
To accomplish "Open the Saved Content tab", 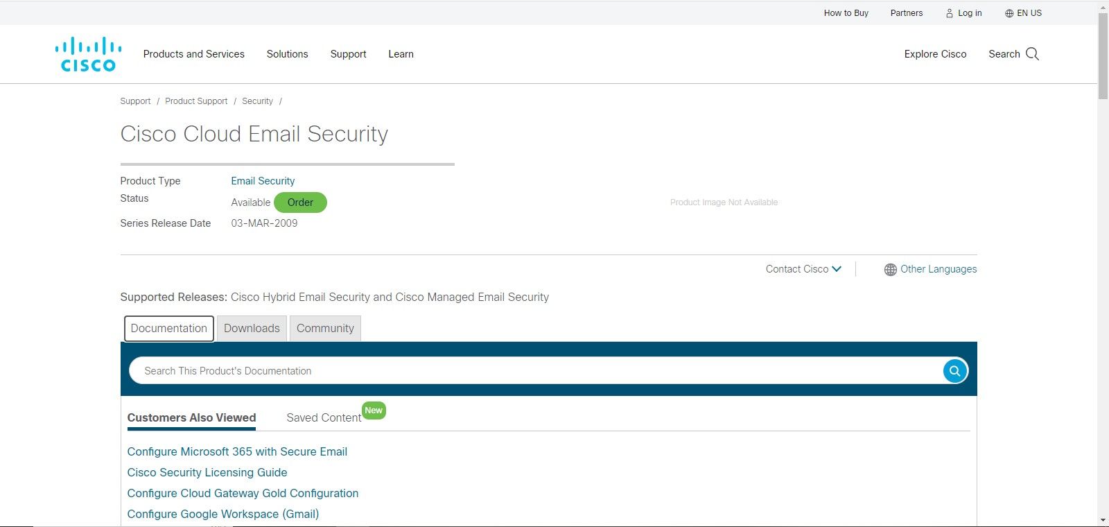I will click(324, 417).
